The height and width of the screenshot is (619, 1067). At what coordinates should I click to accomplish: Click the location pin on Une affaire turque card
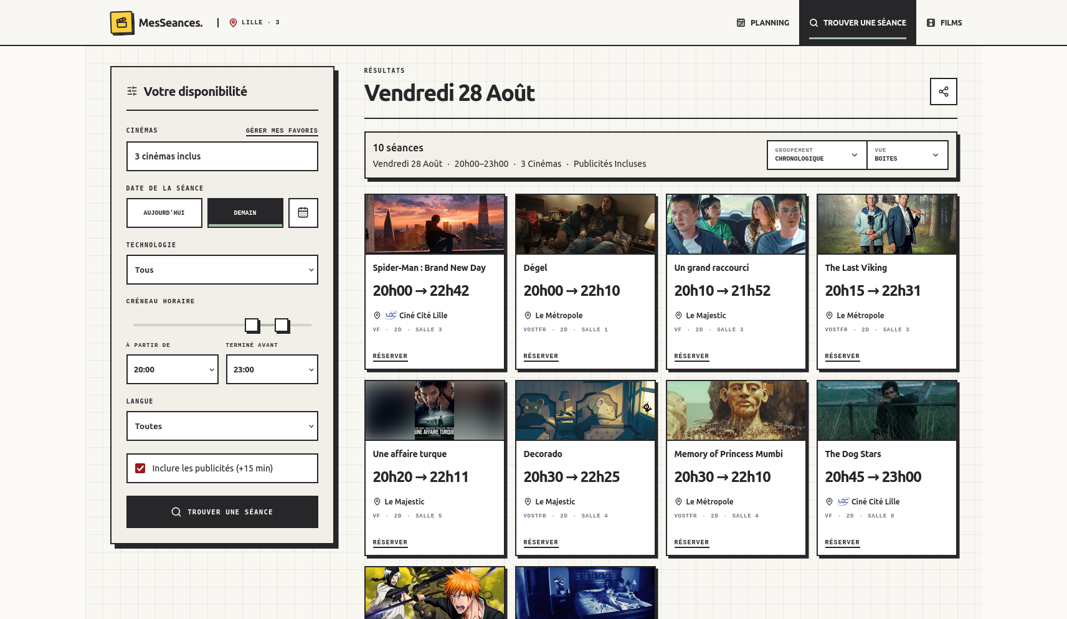click(x=377, y=501)
